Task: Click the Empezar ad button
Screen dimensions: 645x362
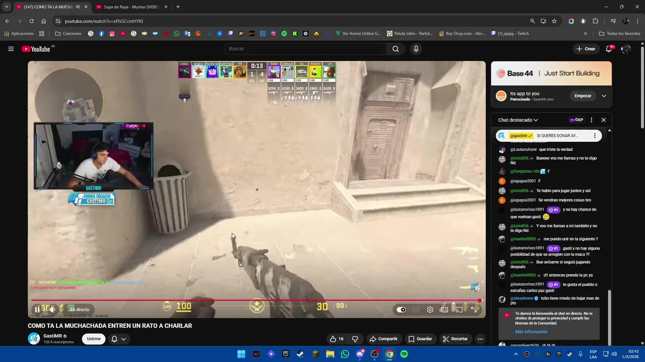Action: click(x=583, y=96)
